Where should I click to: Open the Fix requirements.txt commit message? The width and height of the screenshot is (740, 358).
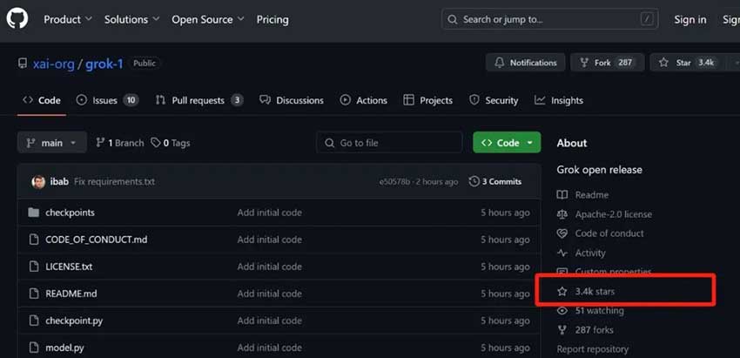[114, 182]
